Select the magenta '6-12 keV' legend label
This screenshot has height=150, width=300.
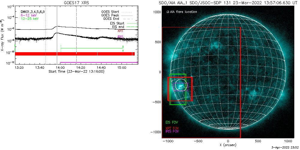(29, 15)
